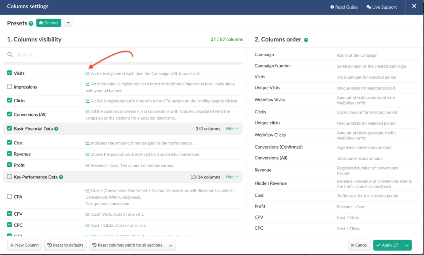Open dropdown arrow next to Apply 27
424x255 pixels.
407,245
